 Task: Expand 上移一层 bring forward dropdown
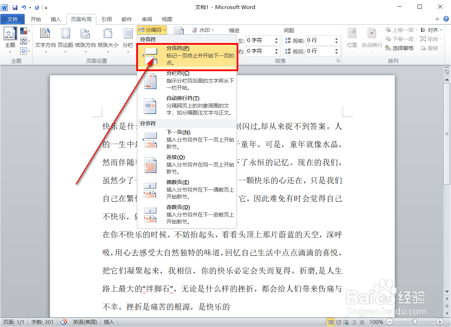click(x=416, y=30)
